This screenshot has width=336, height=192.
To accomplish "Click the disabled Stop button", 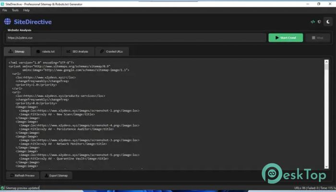I will tap(318, 38).
